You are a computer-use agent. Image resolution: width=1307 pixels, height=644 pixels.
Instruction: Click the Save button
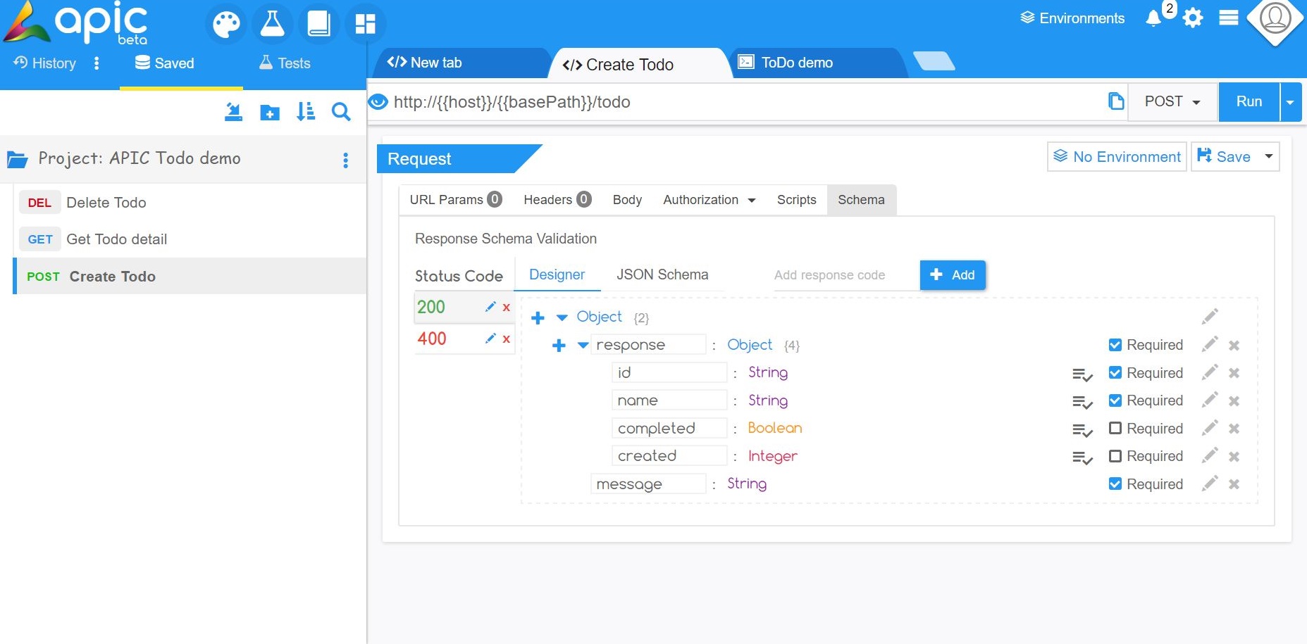(1224, 156)
